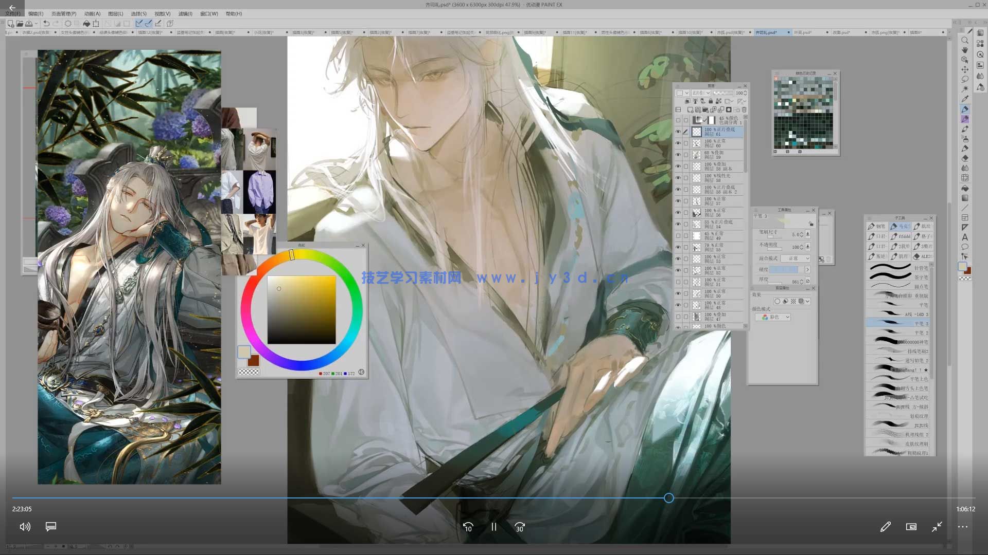Select the Eraser tool
Image resolution: width=988 pixels, height=555 pixels.
965,158
